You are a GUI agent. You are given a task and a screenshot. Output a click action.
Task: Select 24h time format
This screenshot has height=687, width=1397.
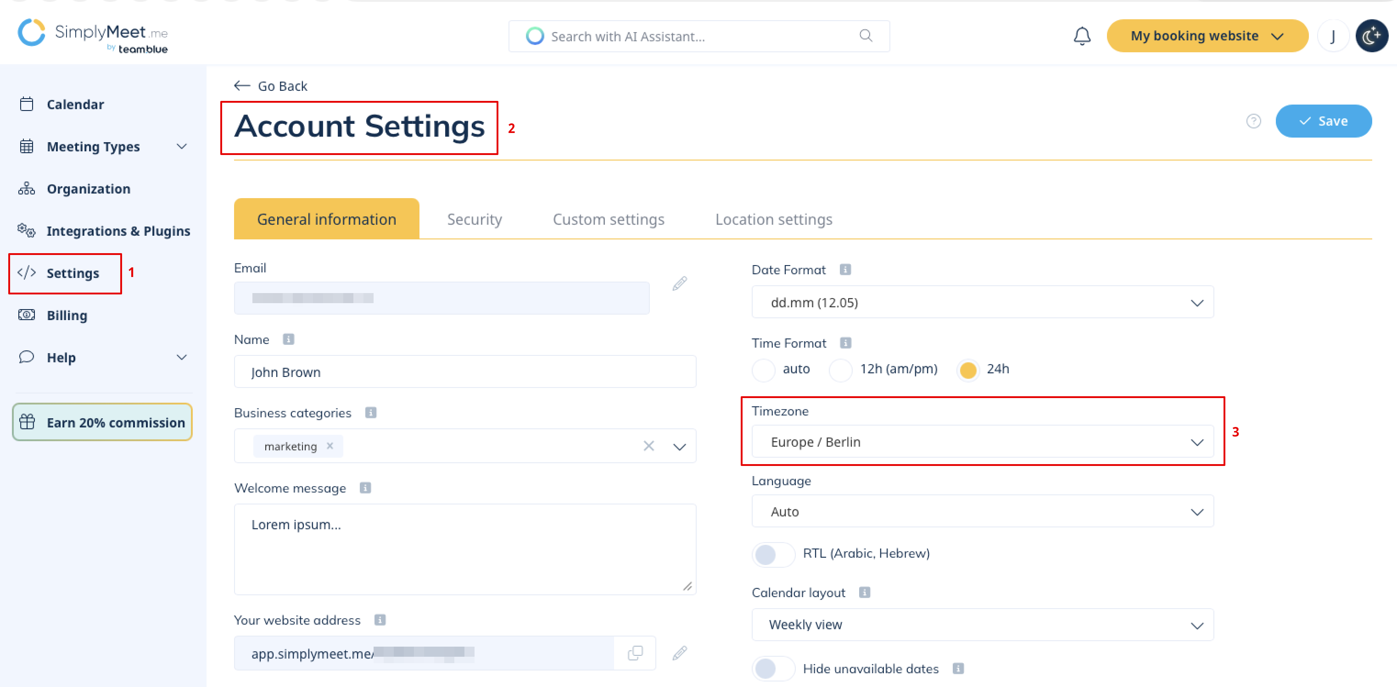click(x=968, y=370)
